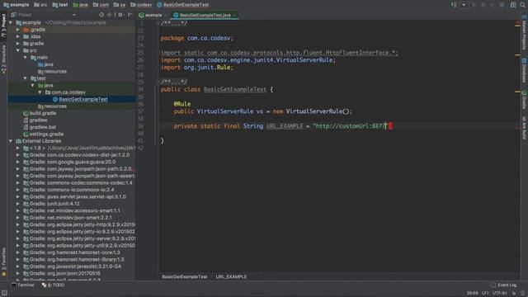The height and width of the screenshot is (297, 528).
Task: Expand the JDK 1.8 library node
Action: (18, 148)
